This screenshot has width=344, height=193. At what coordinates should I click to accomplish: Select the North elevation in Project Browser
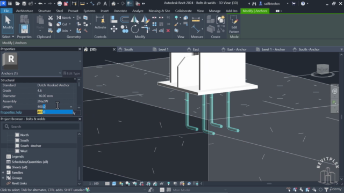tap(24, 135)
